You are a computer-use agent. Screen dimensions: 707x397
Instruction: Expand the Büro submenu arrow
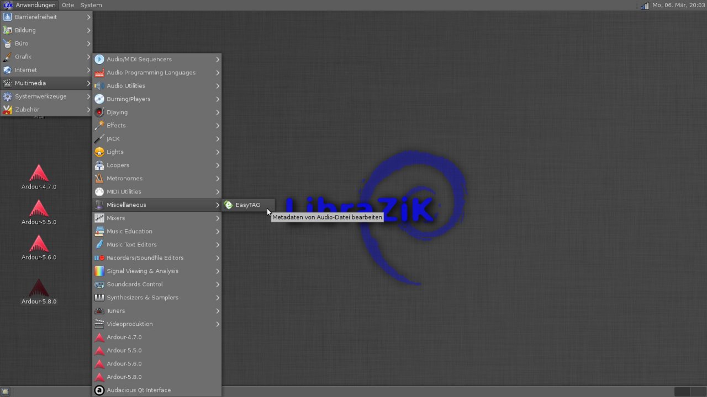pos(88,44)
